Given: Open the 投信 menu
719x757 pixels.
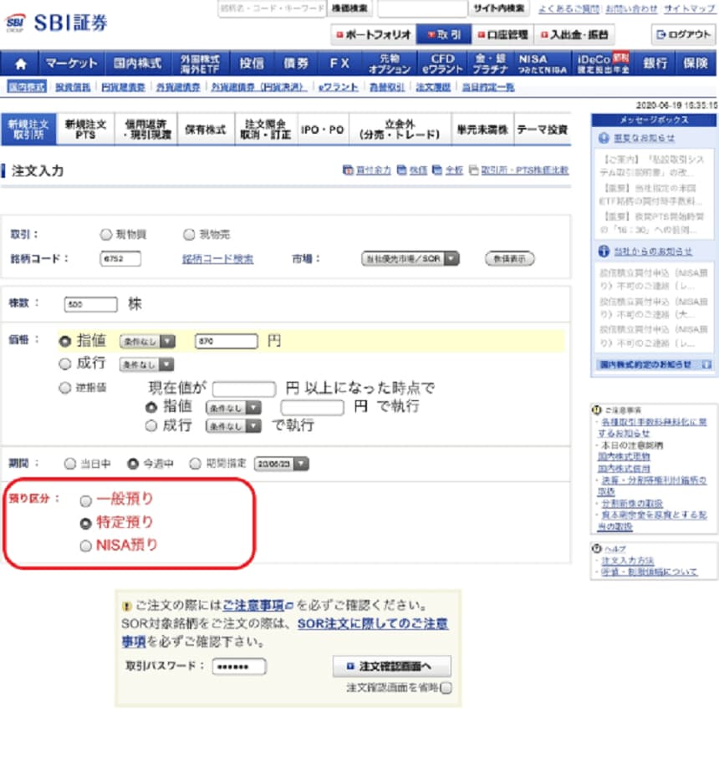Looking at the screenshot, I should click(x=252, y=64).
